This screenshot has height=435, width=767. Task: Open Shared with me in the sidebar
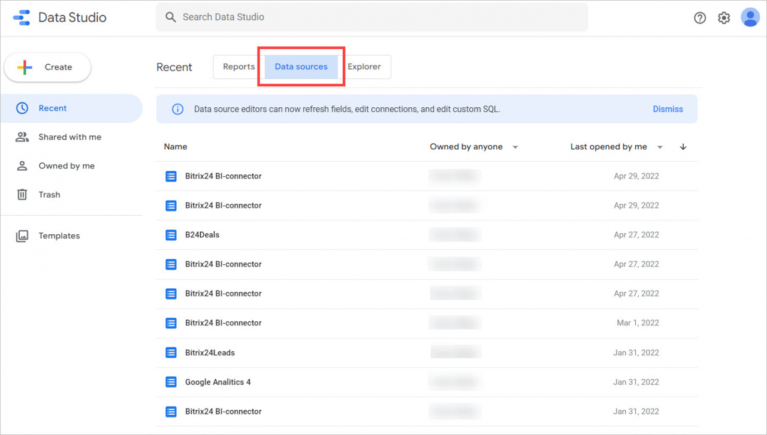click(71, 137)
